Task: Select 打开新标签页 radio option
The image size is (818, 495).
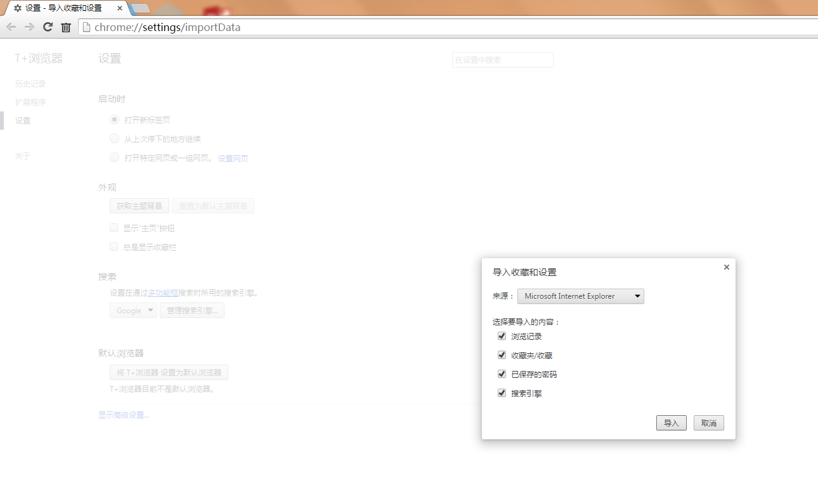Action: pos(114,120)
